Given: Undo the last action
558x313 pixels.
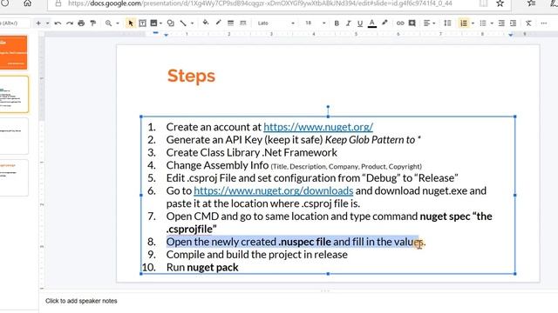Looking at the screenshot, I should pos(58,23).
